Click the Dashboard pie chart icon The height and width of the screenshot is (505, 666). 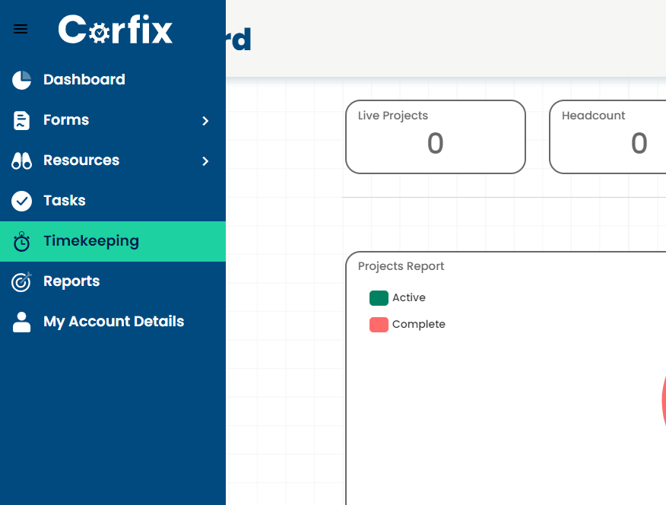[x=22, y=80]
